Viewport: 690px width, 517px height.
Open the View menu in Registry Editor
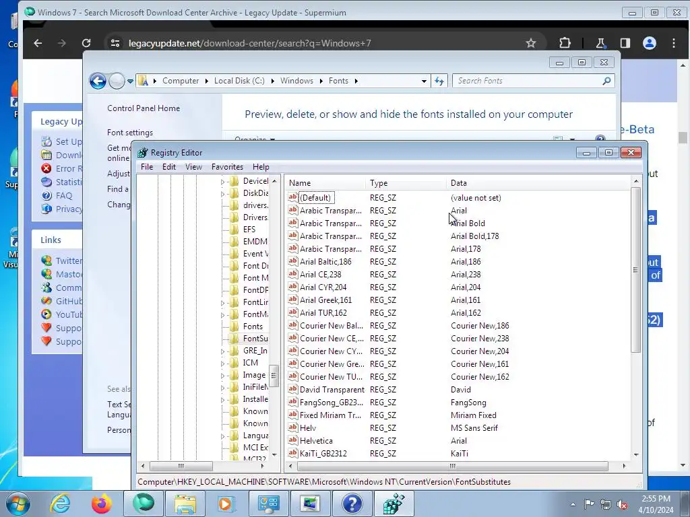click(193, 167)
